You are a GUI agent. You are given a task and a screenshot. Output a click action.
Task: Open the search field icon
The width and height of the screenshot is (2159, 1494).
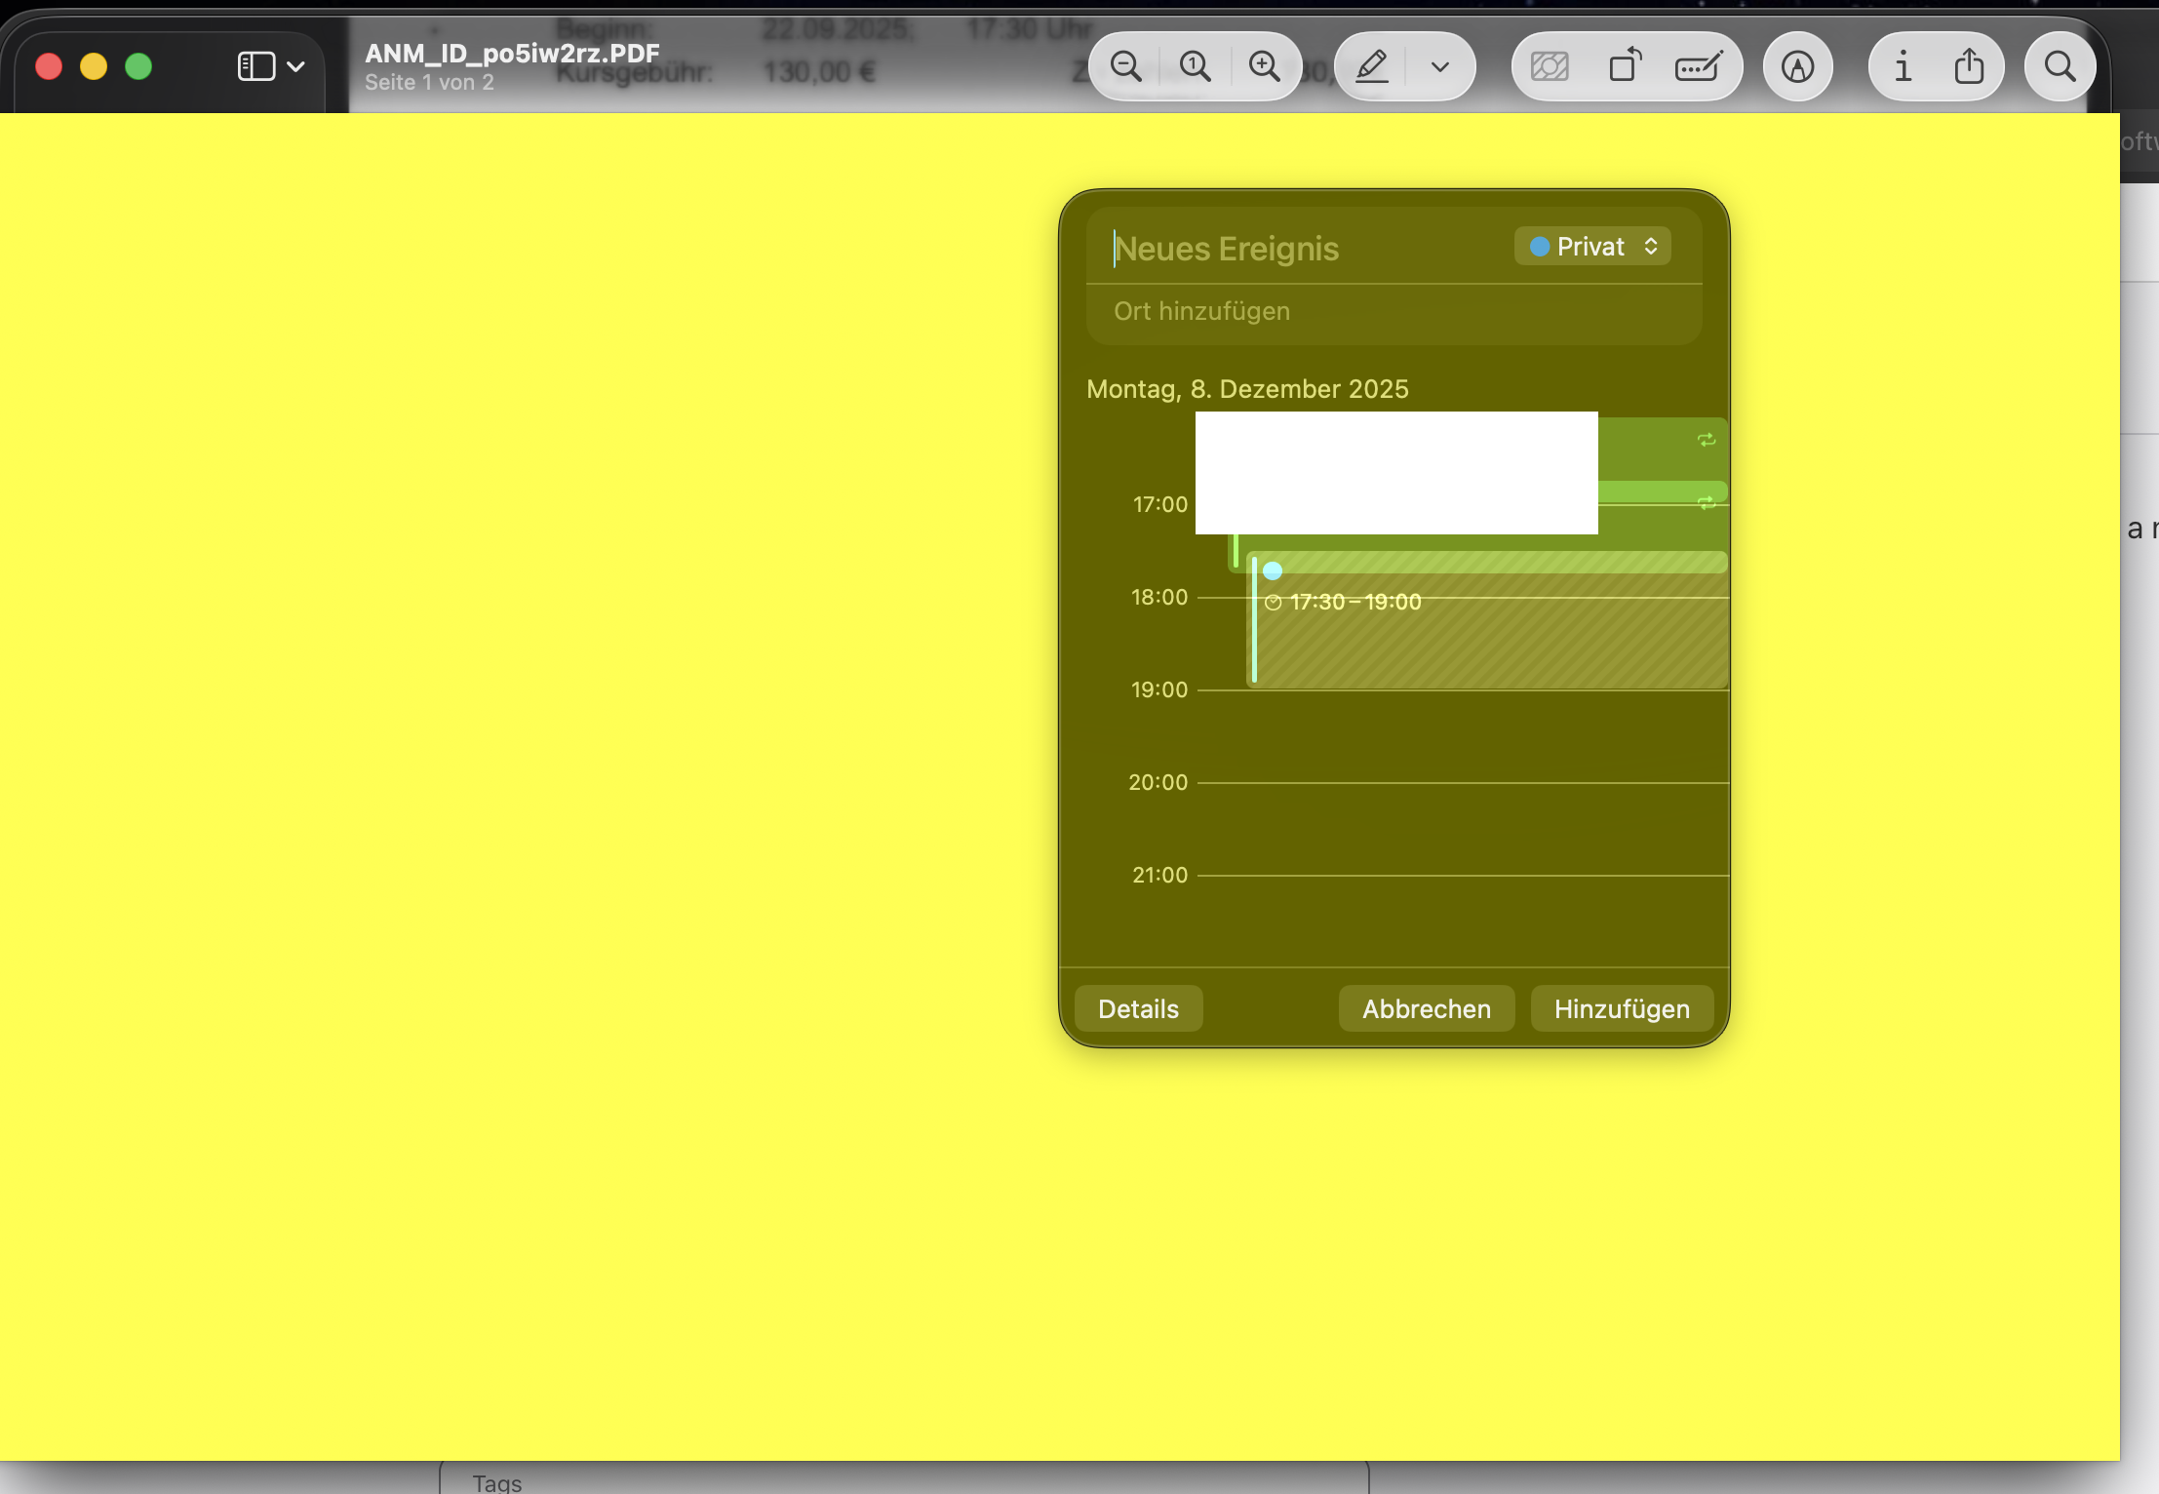(2060, 66)
